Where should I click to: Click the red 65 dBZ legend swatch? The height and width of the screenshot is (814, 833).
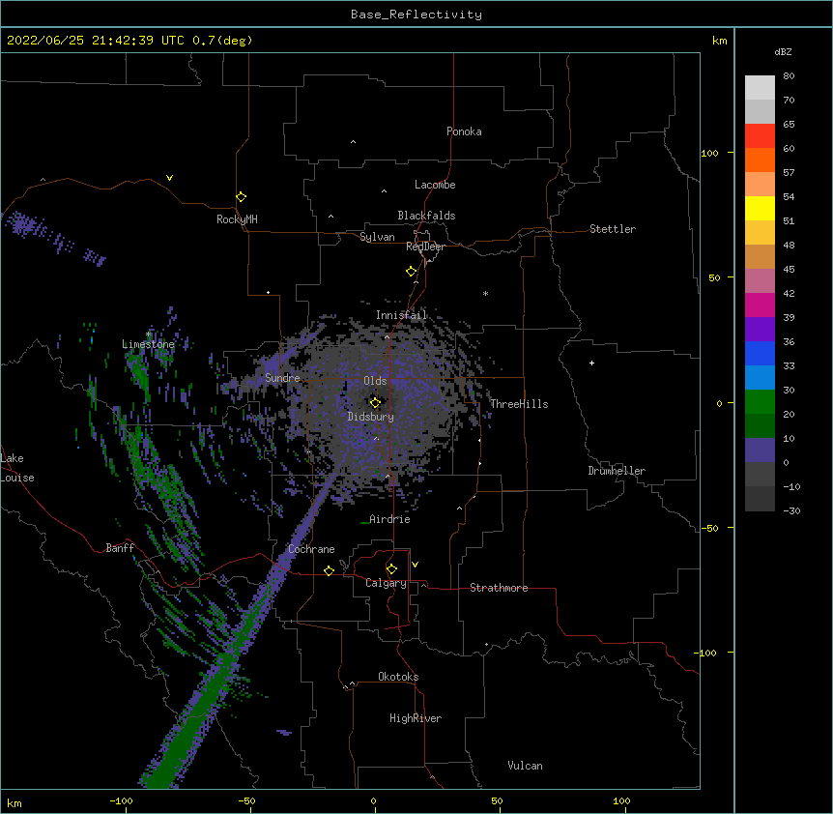pos(760,136)
